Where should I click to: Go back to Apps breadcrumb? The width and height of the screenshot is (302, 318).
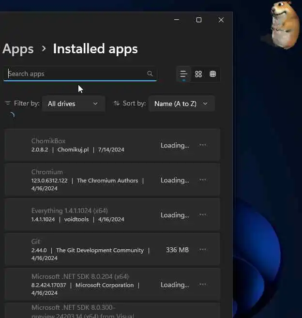pos(18,49)
